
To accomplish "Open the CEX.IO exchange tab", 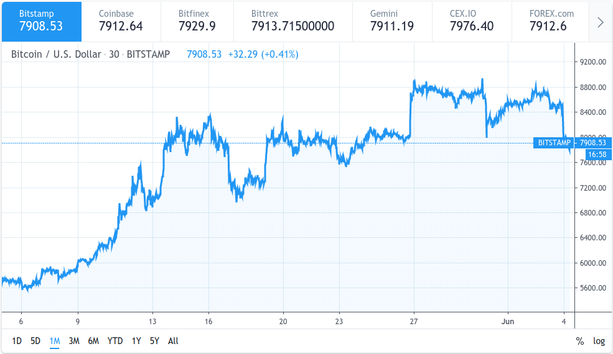I will click(472, 21).
